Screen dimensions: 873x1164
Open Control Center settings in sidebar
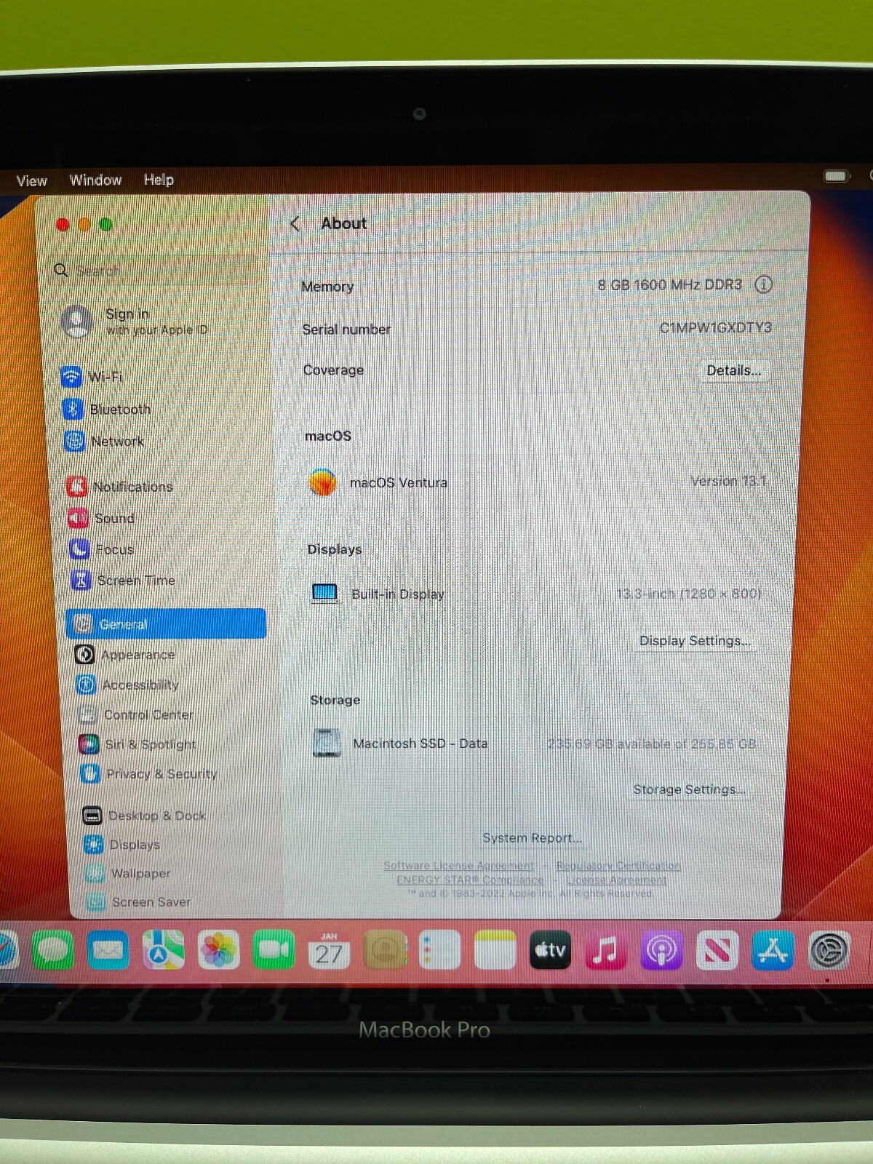136,714
